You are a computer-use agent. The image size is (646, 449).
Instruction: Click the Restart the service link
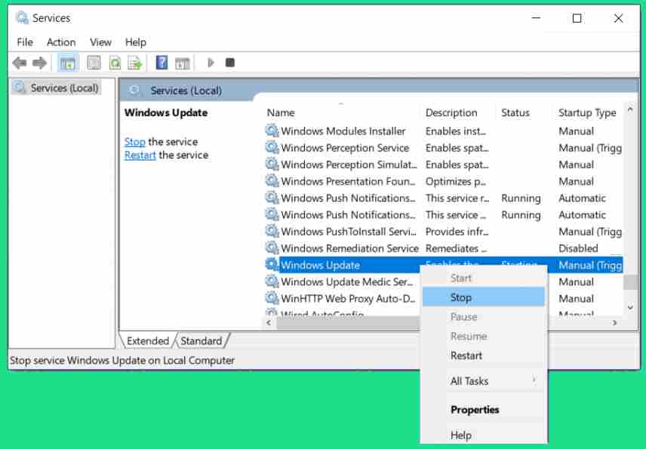tap(140, 155)
